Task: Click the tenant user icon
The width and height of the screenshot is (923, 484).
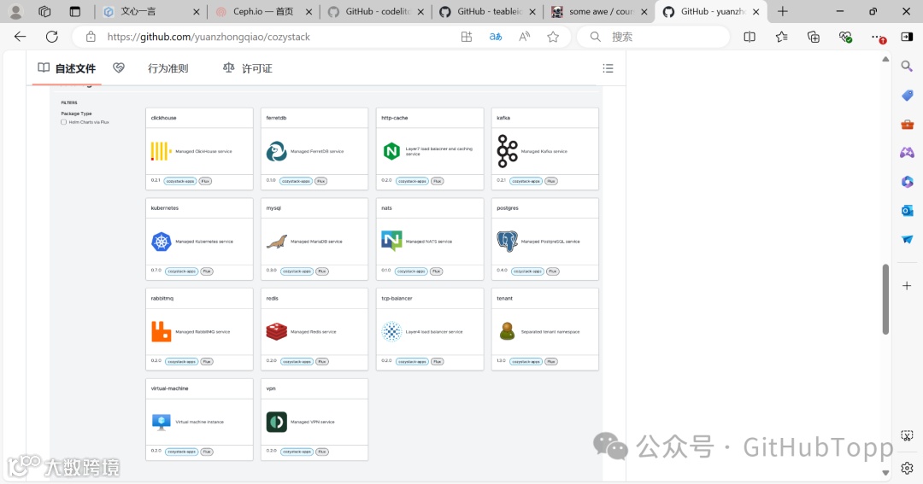Action: tap(507, 331)
